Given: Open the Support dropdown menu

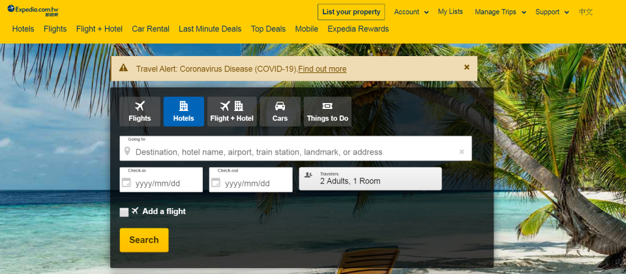Looking at the screenshot, I should pos(552,12).
